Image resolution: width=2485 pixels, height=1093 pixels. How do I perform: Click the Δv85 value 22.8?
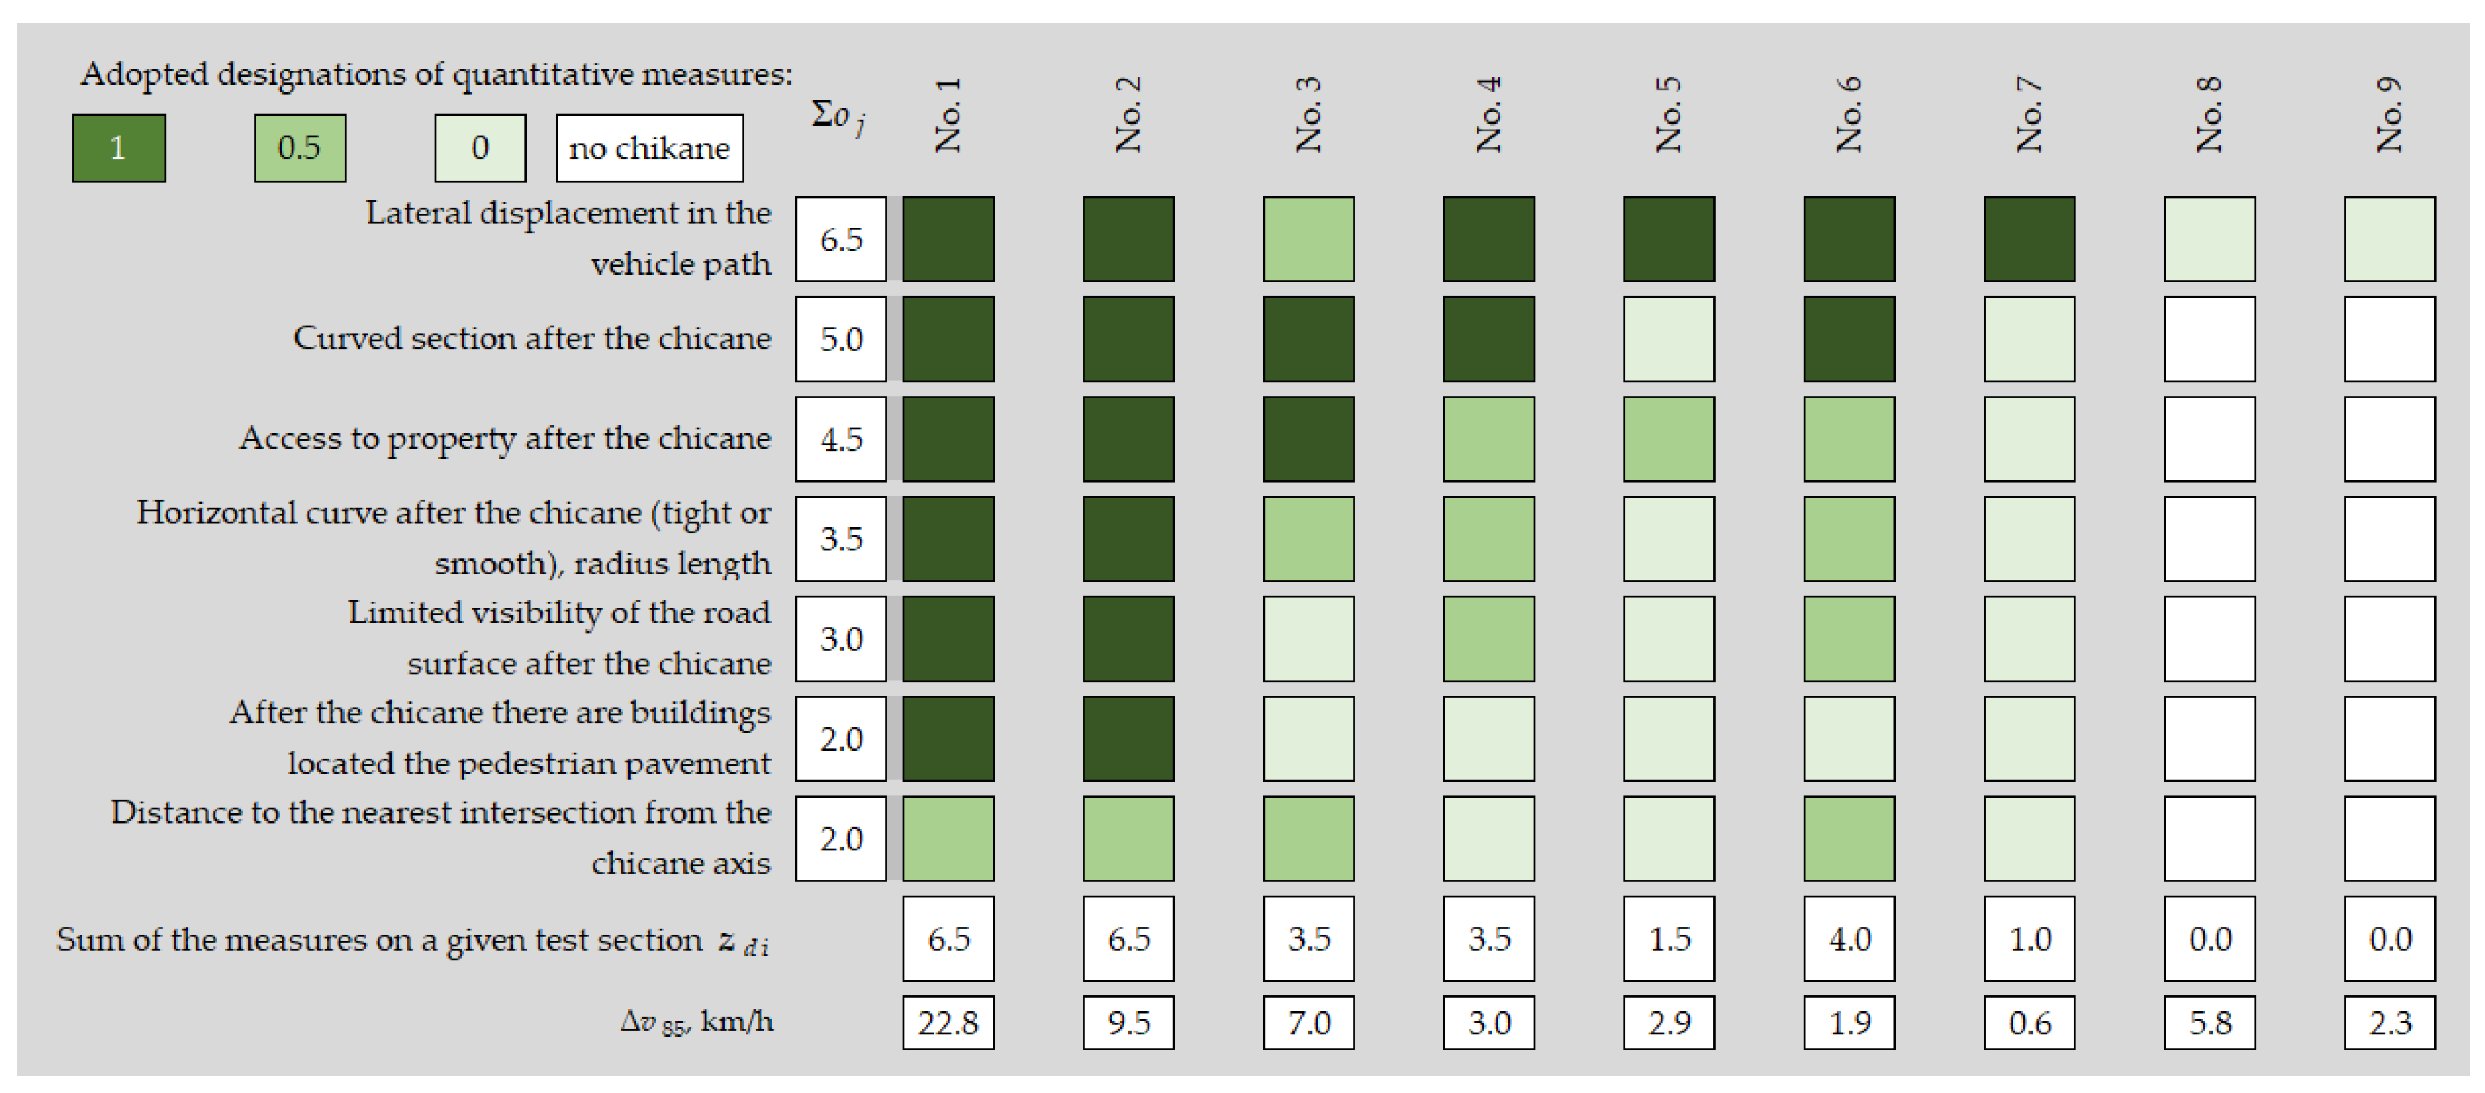pos(948,1023)
